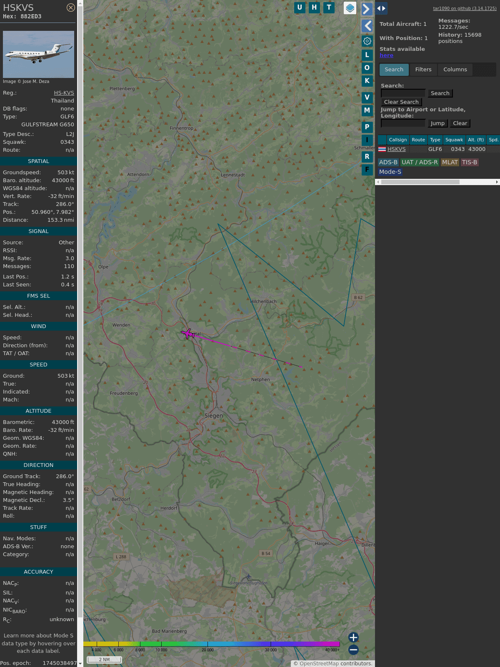
Task: Click the Clear button beside Jump
Action: click(460, 123)
